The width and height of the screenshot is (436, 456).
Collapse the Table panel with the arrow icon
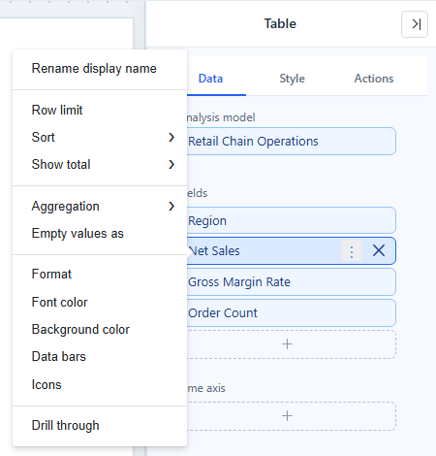pos(415,24)
